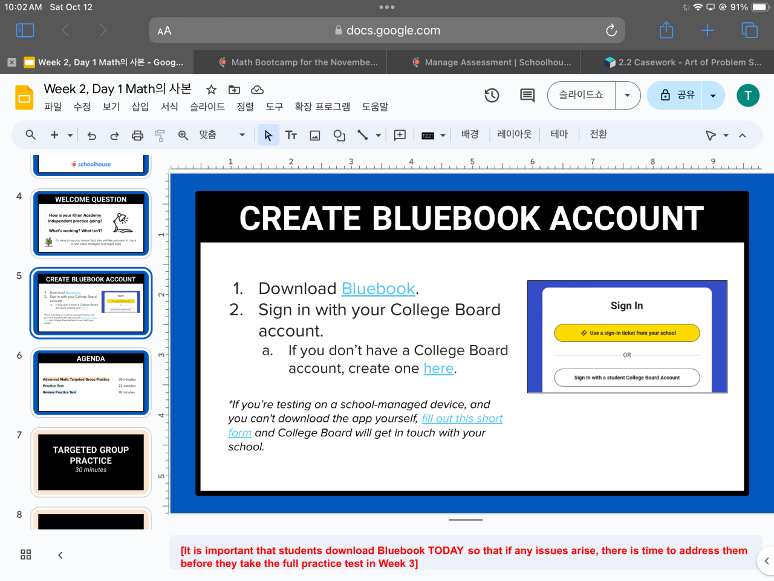
Task: Insert a text box
Action: [x=291, y=136]
